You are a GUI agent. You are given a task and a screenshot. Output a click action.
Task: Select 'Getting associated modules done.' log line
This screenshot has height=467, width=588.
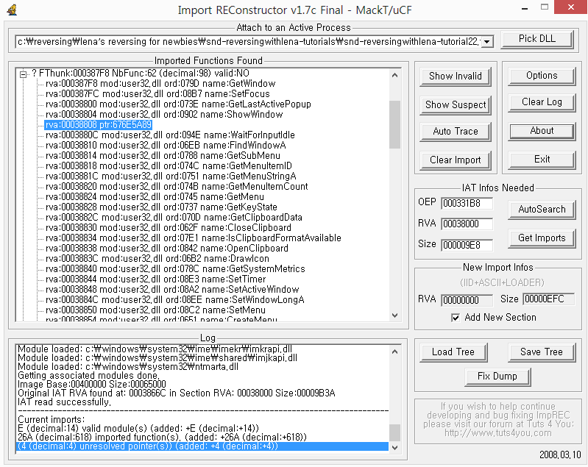[88, 376]
